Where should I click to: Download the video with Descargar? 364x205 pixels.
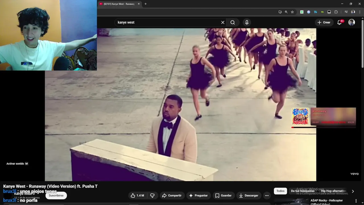(x=249, y=196)
